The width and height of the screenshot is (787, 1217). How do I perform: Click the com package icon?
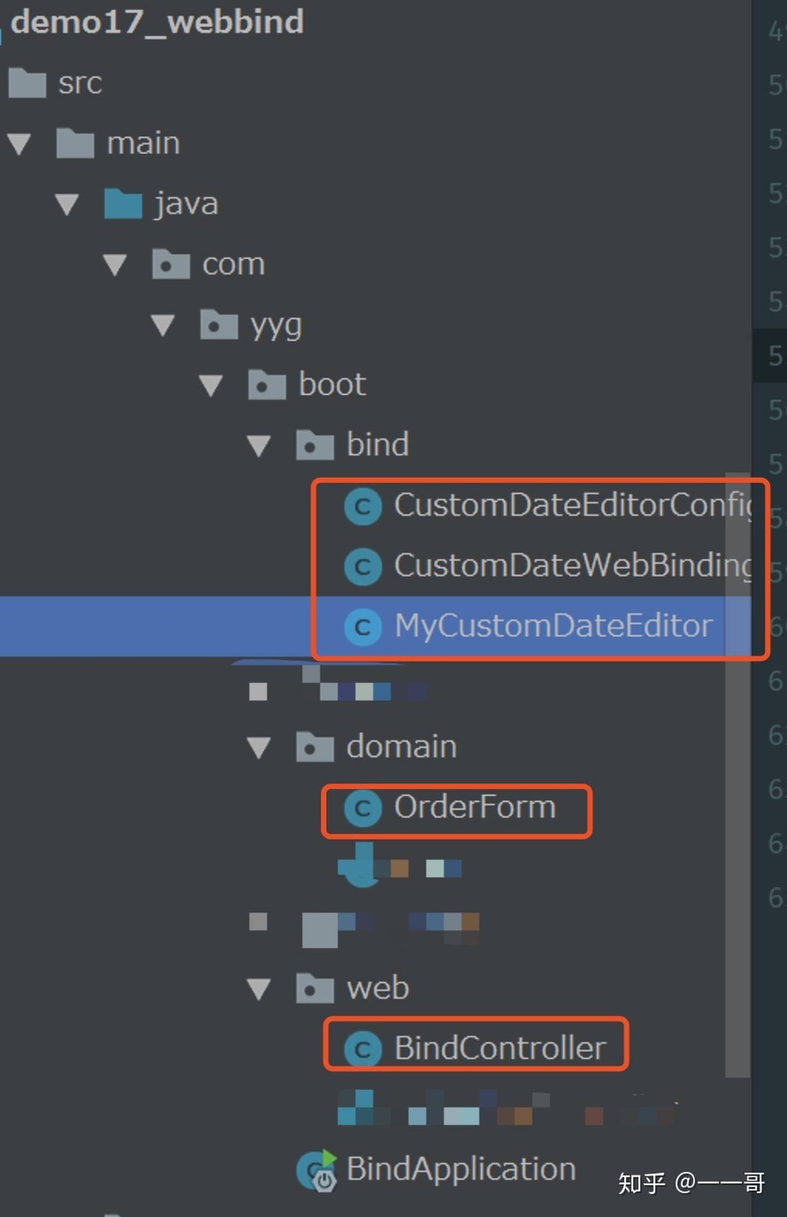pos(171,264)
